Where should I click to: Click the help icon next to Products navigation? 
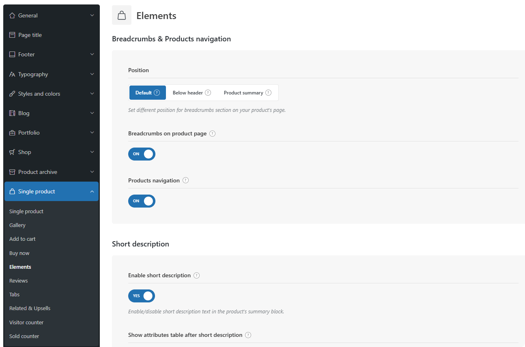pyautogui.click(x=186, y=180)
